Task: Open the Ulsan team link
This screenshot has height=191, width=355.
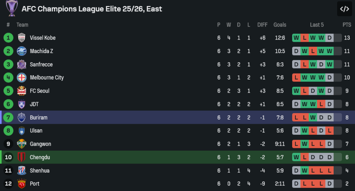Action: (x=36, y=131)
